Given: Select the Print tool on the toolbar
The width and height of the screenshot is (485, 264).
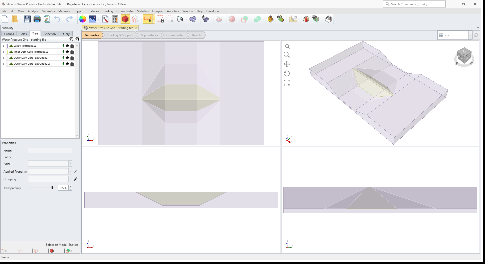Looking at the screenshot, I should tap(37, 19).
